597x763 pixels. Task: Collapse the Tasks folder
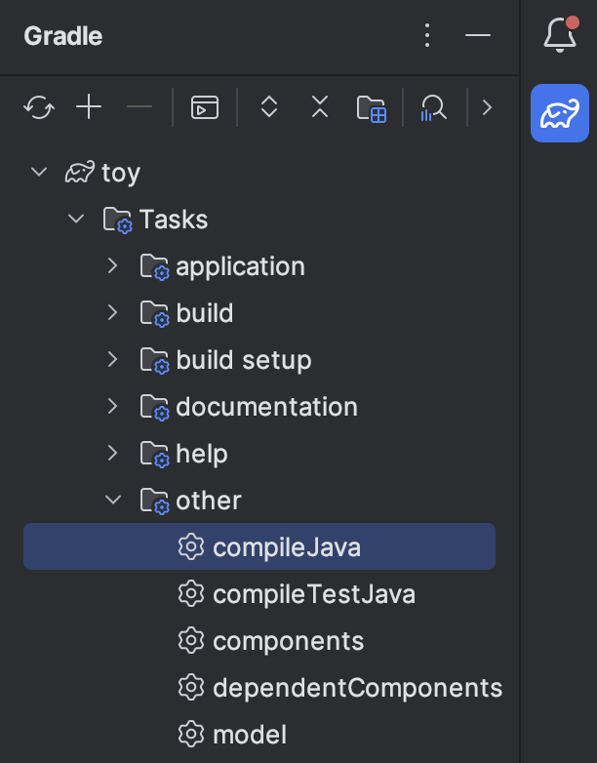coord(76,220)
